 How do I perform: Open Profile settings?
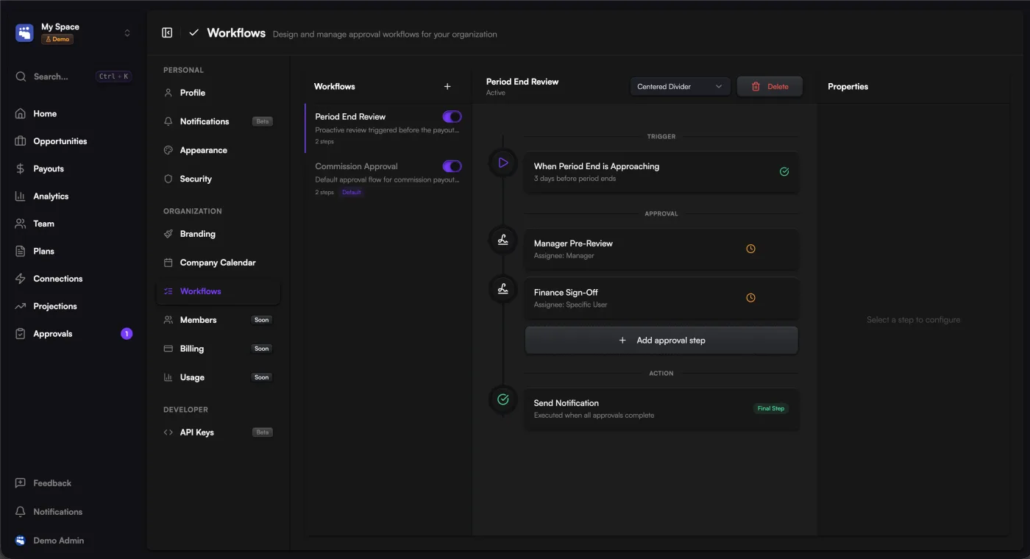[x=218, y=93]
